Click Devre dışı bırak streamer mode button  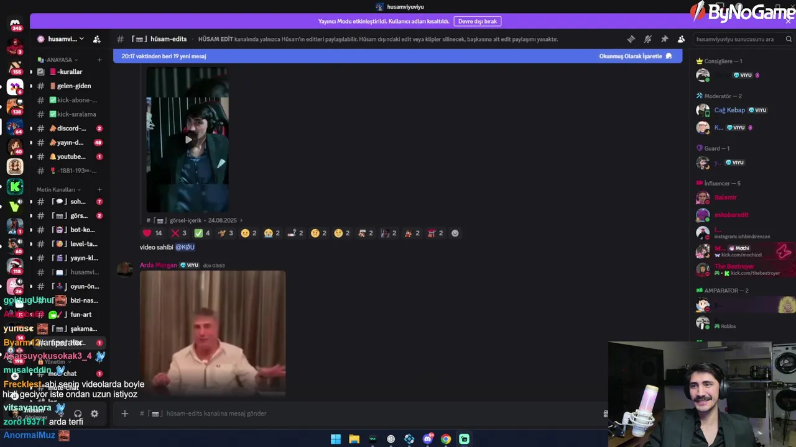[477, 21]
